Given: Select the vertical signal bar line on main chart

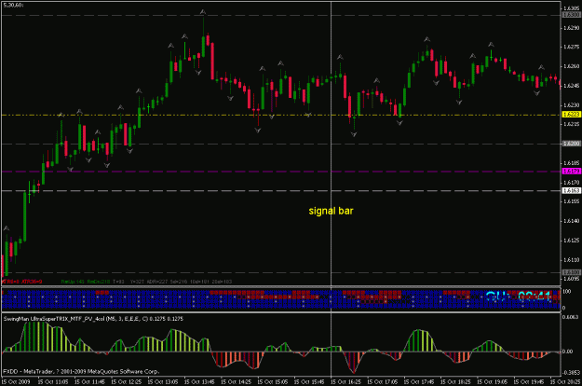Looking at the screenshot, I should pos(331,143).
